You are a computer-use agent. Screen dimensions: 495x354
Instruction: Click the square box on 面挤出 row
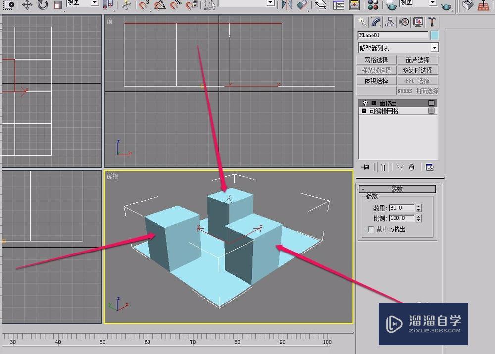coord(431,103)
